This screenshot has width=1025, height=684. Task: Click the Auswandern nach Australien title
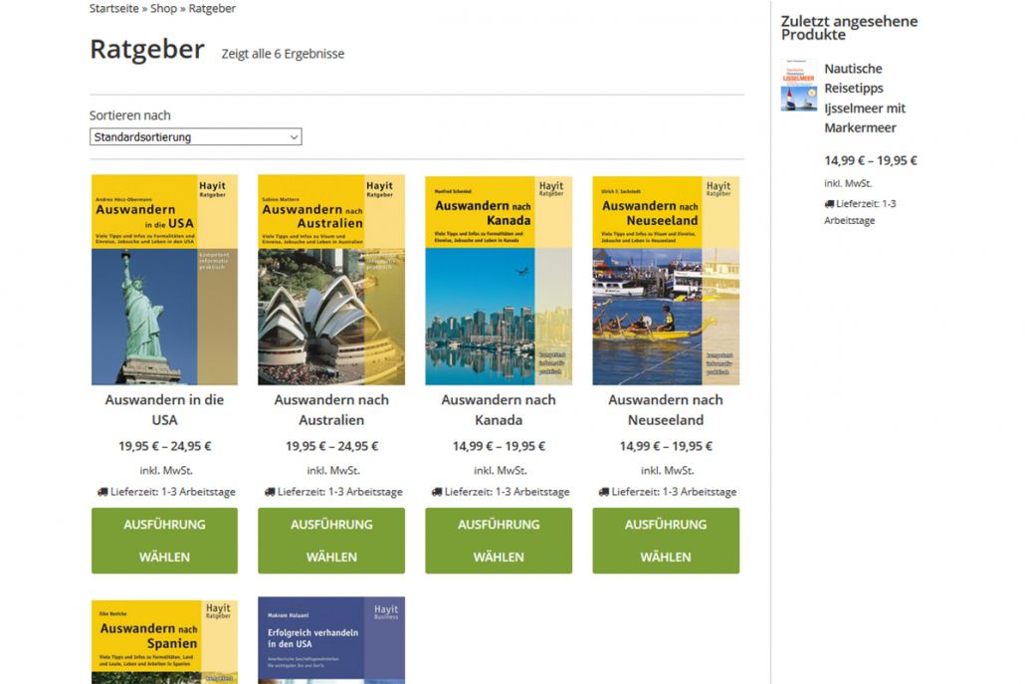click(331, 409)
